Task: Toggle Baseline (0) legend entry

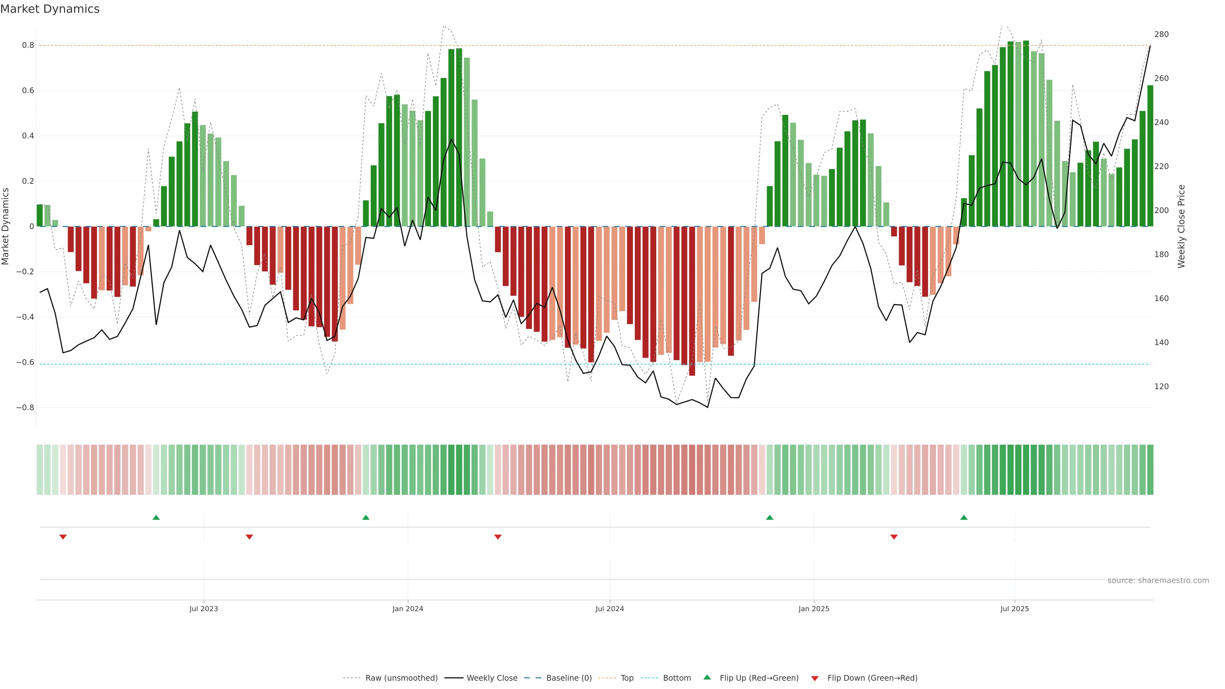Action: click(x=569, y=678)
